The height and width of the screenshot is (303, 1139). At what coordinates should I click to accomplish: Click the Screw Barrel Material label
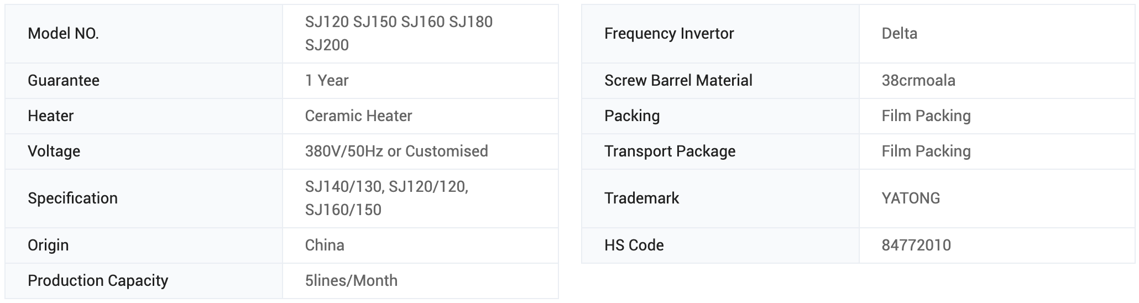pyautogui.click(x=678, y=81)
